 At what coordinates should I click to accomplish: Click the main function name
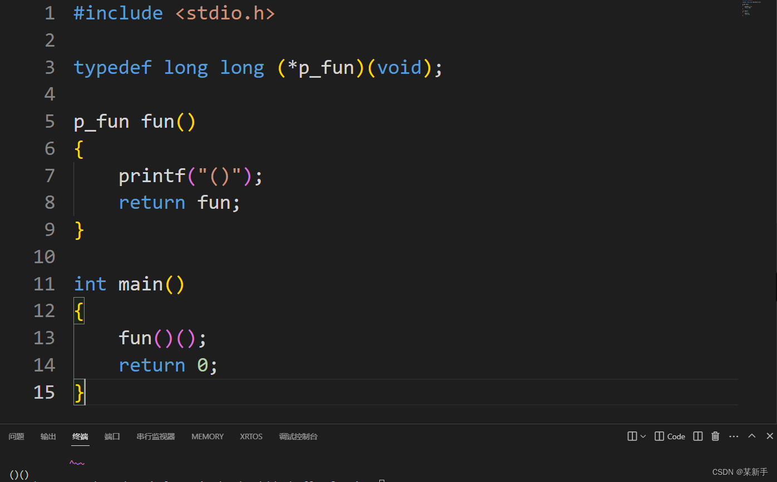click(141, 284)
